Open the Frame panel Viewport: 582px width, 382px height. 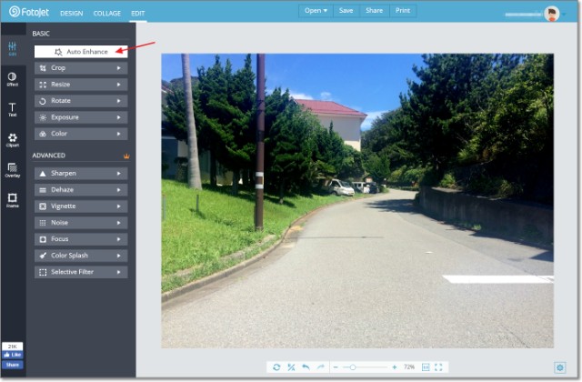pos(12,199)
